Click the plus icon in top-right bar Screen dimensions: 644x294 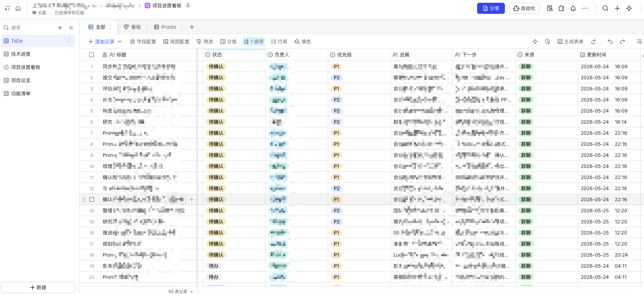click(617, 8)
